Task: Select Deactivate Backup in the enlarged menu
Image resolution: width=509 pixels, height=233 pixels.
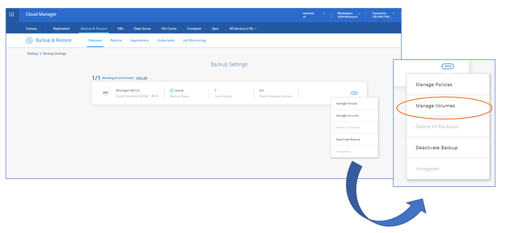Action: click(437, 148)
